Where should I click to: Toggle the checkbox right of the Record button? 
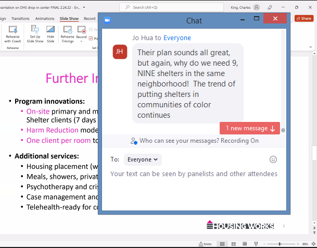[91, 38]
